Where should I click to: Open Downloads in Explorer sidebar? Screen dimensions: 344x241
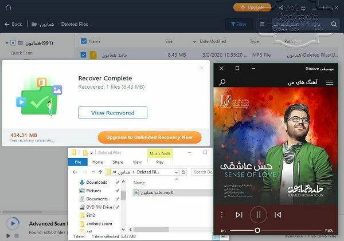[x=96, y=182]
